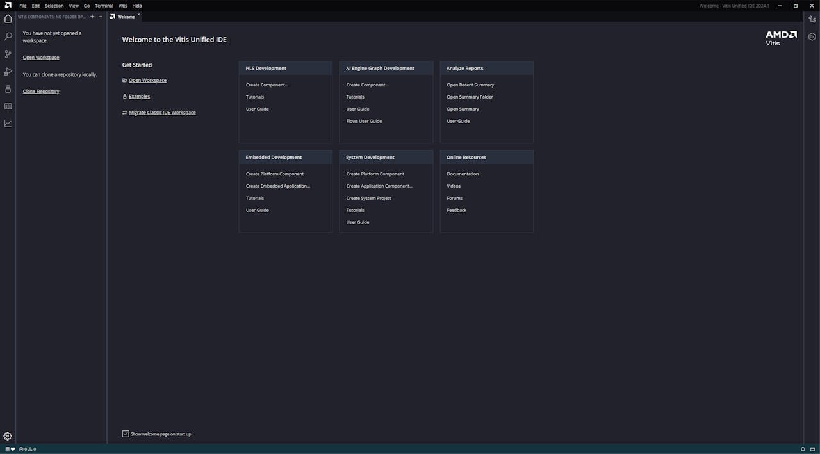Open Feedback under Online Resources

457,211
